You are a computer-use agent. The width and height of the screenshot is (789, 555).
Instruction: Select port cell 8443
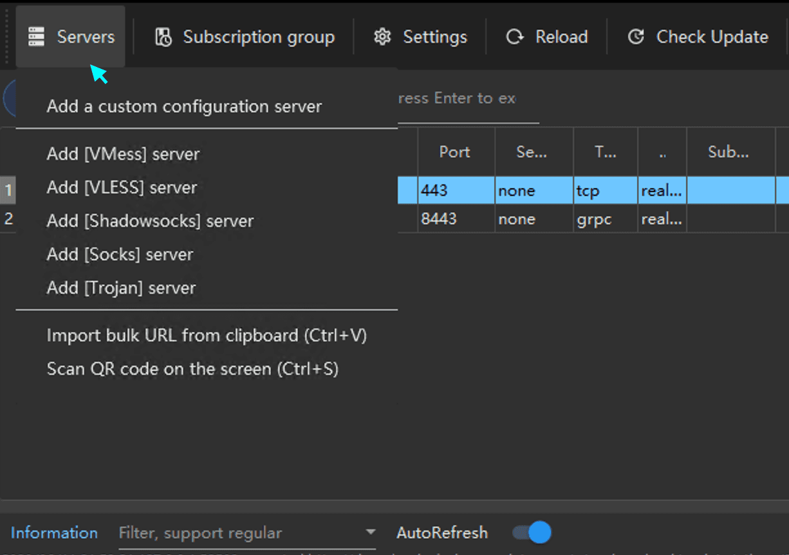point(456,219)
